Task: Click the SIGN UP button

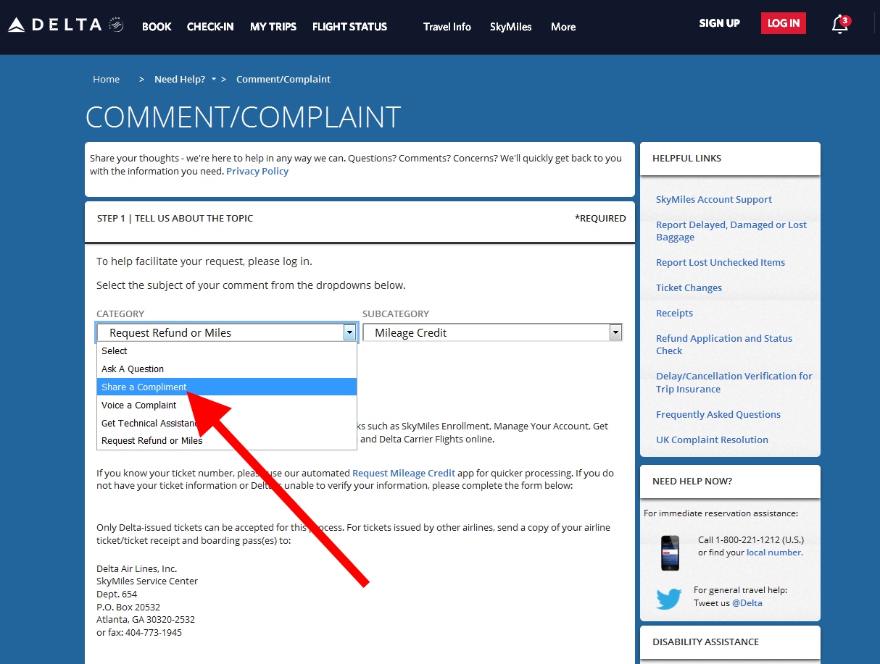Action: click(x=719, y=23)
